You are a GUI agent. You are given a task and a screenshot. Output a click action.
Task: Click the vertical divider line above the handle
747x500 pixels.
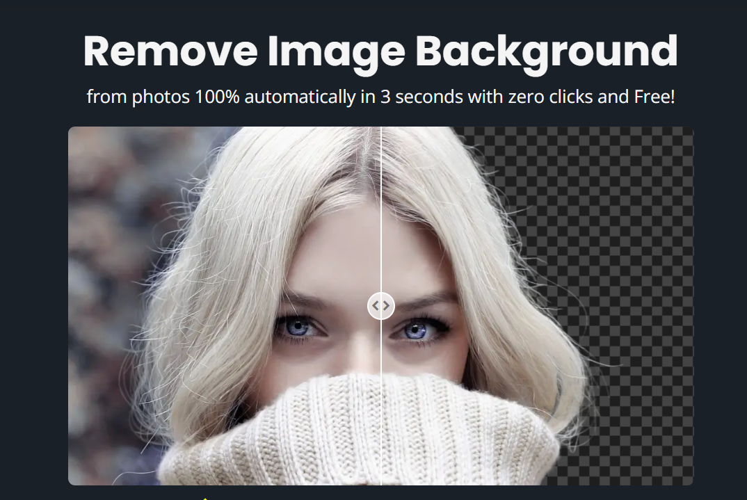tap(381, 209)
